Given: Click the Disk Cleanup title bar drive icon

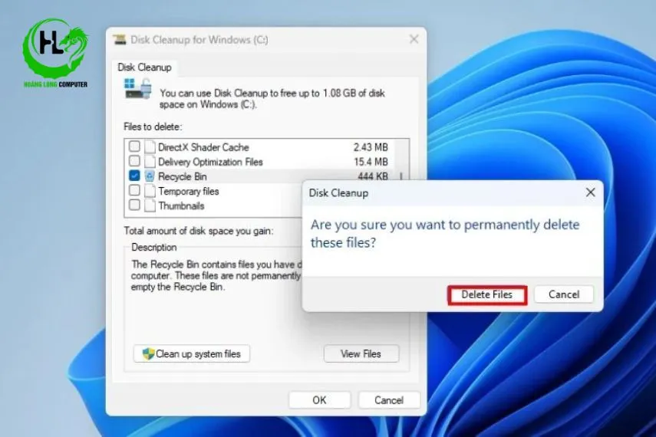Looking at the screenshot, I should 120,39.
